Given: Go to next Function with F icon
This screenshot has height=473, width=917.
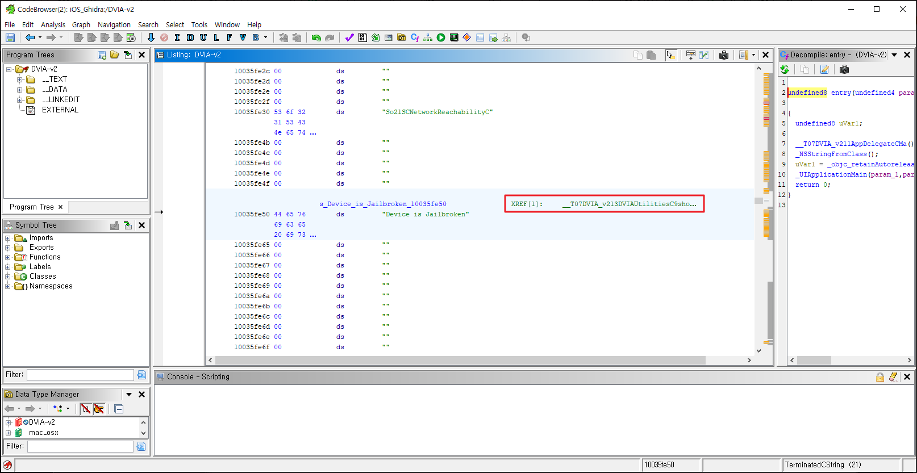Looking at the screenshot, I should (x=230, y=37).
